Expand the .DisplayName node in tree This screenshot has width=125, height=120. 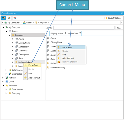click(13, 43)
